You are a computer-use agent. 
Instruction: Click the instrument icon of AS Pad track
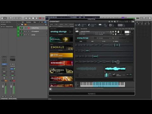click(22, 35)
